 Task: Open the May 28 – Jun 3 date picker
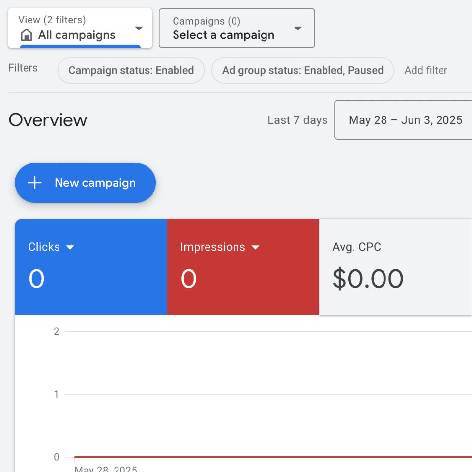tap(405, 120)
